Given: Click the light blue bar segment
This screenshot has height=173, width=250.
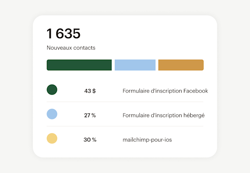Looking at the screenshot, I should [x=135, y=65].
